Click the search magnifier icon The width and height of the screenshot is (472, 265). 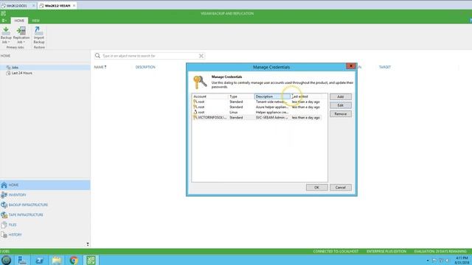97,56
